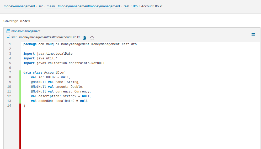Click the 87.5% coverage value
261x149 pixels.
pos(25,21)
